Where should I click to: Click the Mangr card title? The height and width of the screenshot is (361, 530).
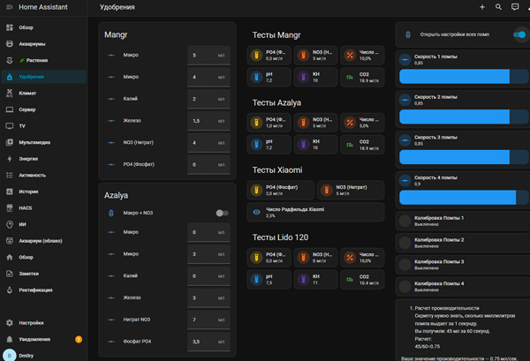point(116,34)
